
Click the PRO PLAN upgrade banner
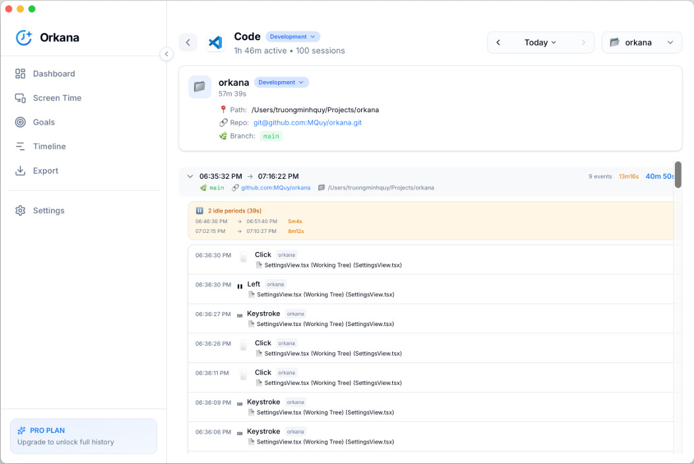83,436
